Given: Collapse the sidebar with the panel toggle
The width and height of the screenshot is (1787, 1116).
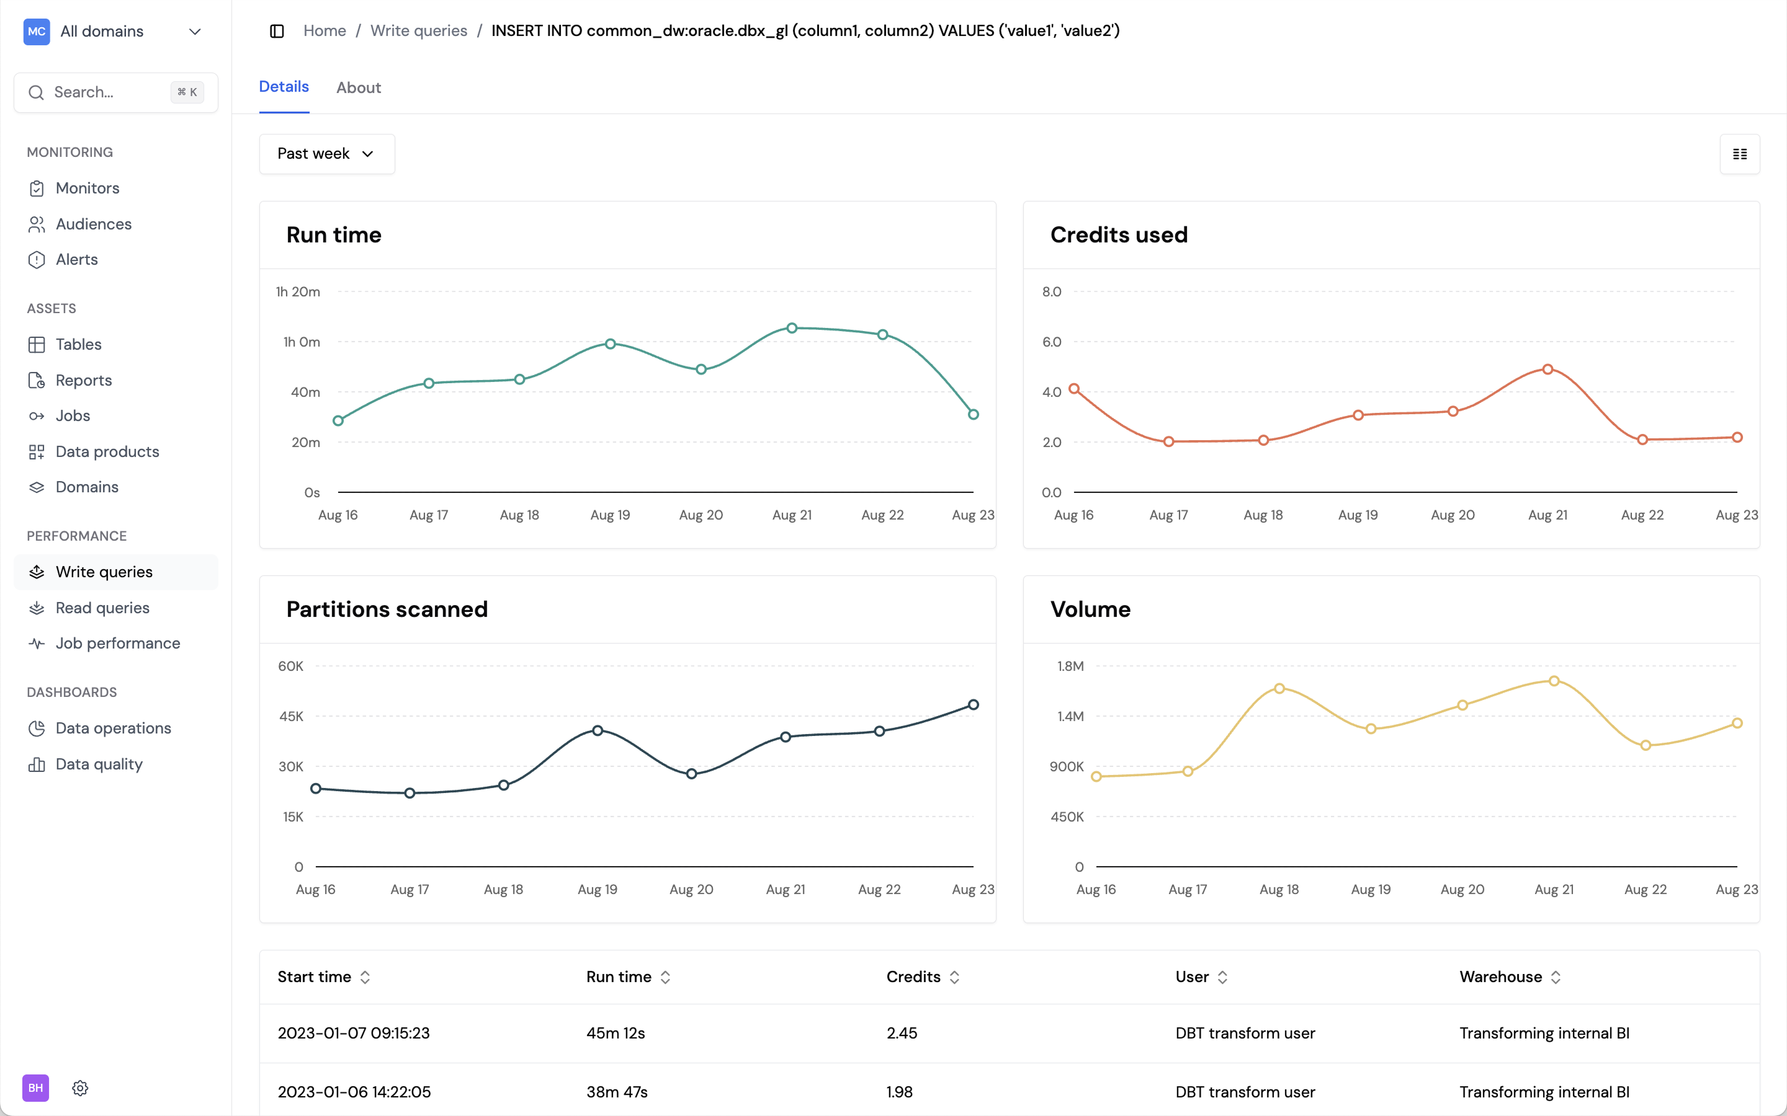Looking at the screenshot, I should point(277,31).
